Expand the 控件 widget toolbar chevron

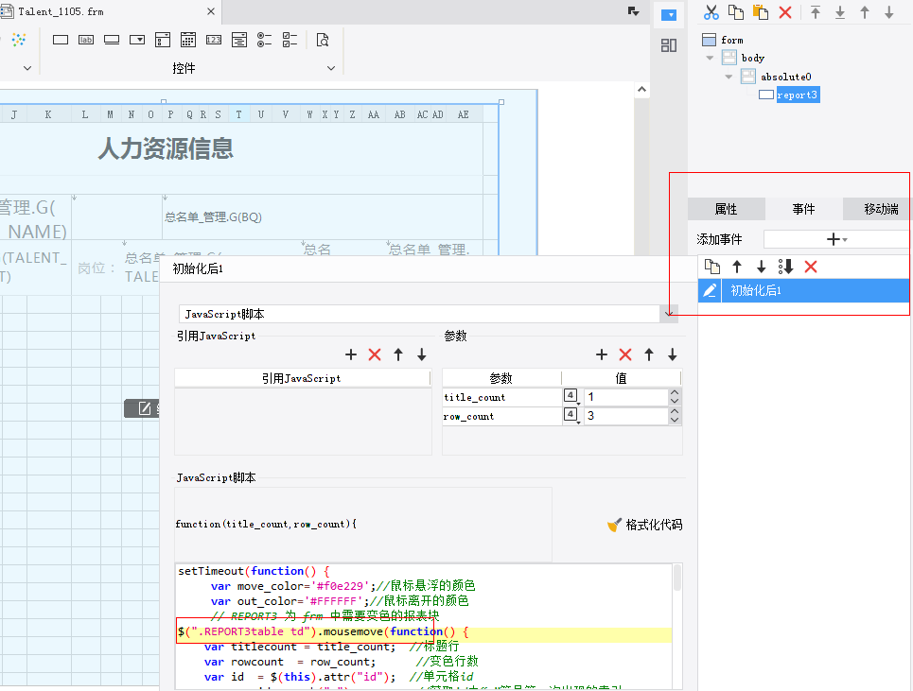[x=331, y=68]
